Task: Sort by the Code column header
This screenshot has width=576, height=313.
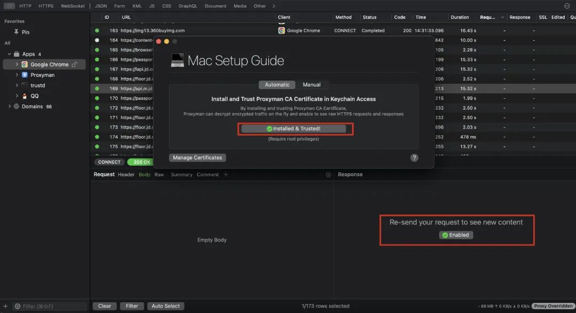Action: (399, 17)
